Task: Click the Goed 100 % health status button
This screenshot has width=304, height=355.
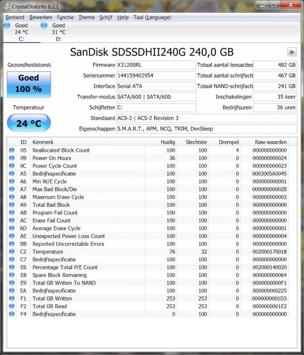Action: pyautogui.click(x=29, y=84)
